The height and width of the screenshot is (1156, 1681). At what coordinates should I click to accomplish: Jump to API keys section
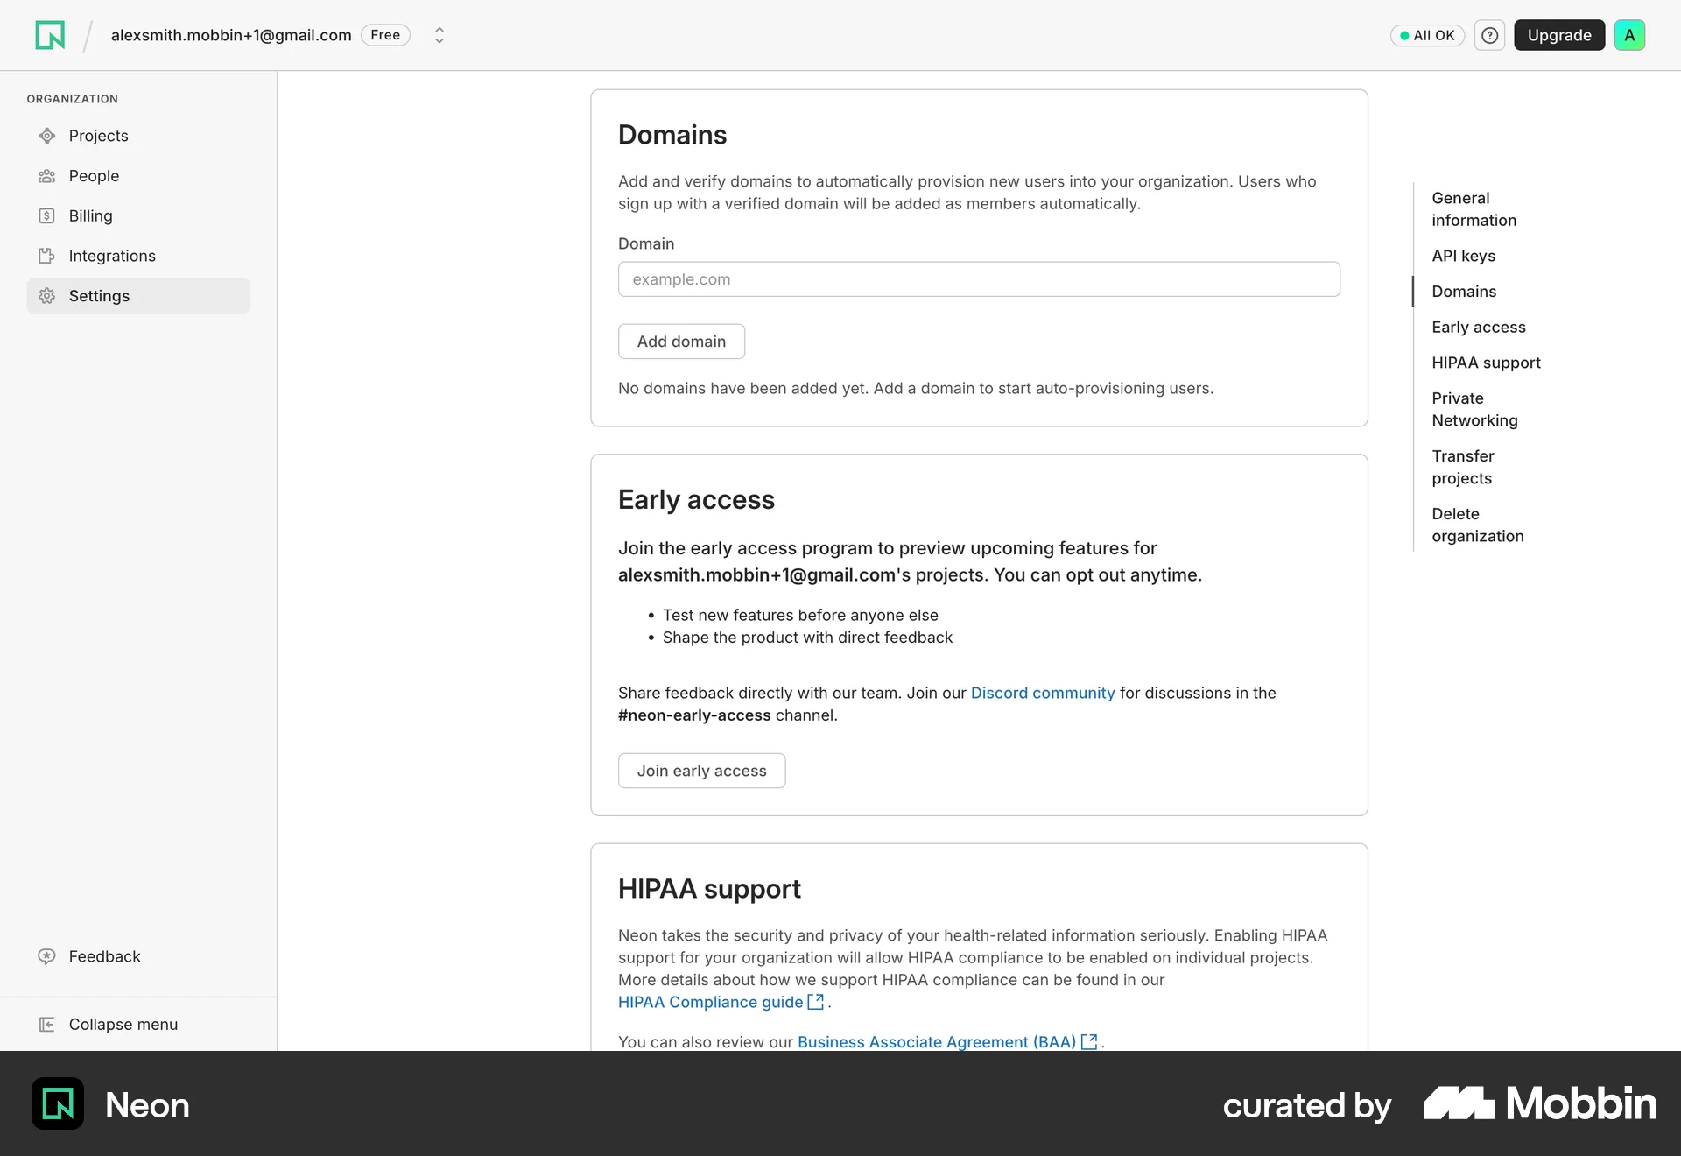point(1463,256)
